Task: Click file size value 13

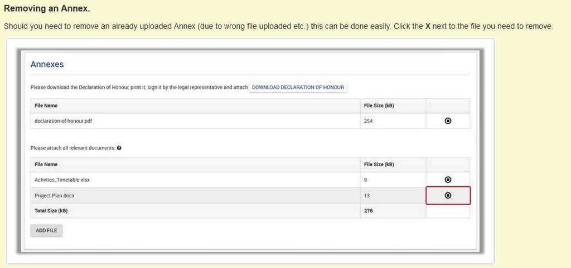Action: 367,196
